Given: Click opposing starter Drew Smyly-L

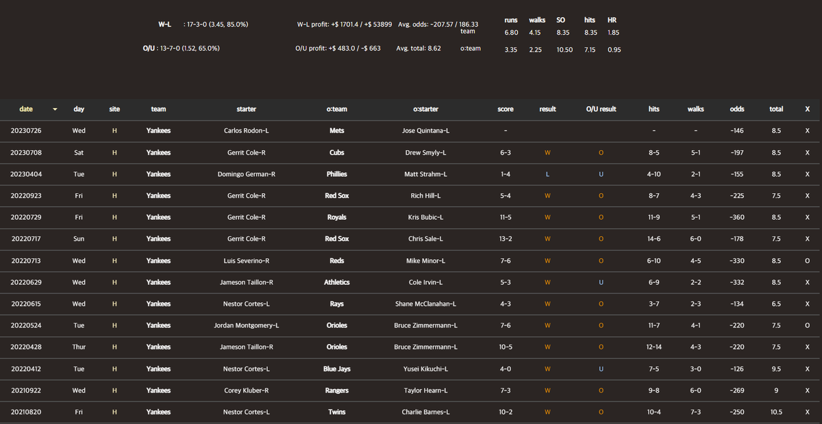Looking at the screenshot, I should 425,152.
